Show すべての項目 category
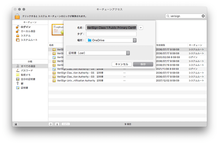219x144 pixels. tap(30, 66)
